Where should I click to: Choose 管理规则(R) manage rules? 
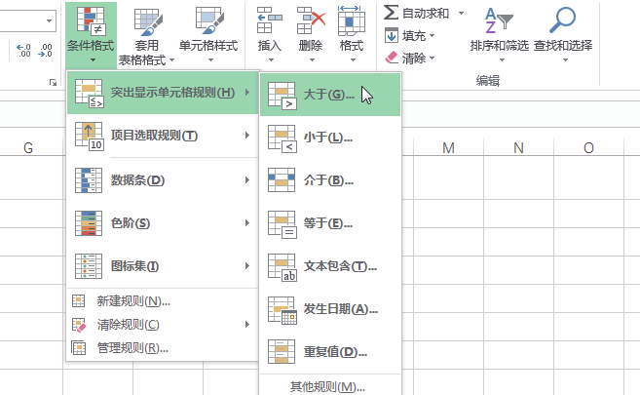[163, 348]
